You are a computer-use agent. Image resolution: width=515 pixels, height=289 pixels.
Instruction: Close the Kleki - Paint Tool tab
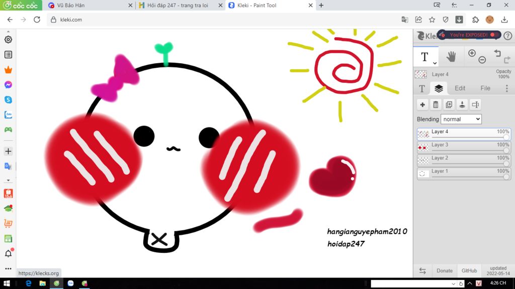click(x=310, y=5)
